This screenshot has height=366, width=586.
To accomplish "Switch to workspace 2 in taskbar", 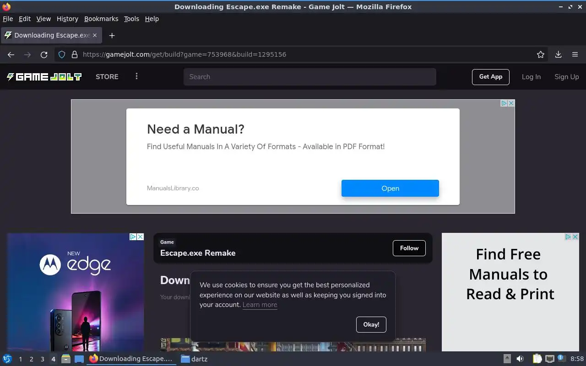I will (x=31, y=359).
